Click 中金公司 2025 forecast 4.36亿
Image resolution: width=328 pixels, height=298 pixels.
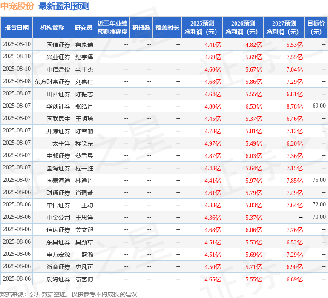(x=213, y=218)
